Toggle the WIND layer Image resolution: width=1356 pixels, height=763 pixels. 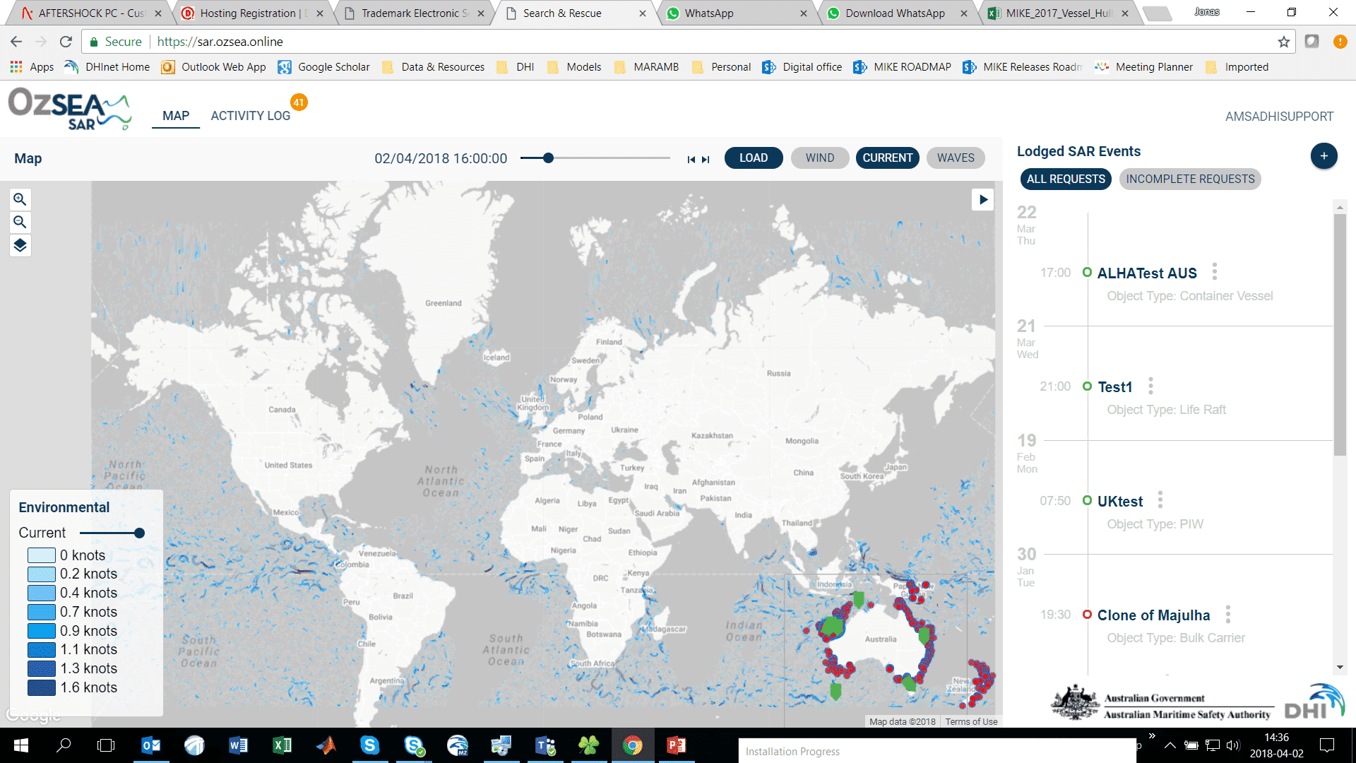819,158
